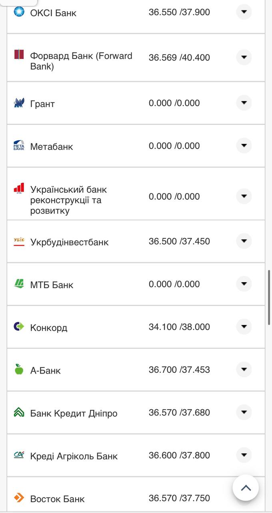Expand Банк Кредит Дніпро details arrow
The width and height of the screenshot is (272, 513).
point(244,412)
